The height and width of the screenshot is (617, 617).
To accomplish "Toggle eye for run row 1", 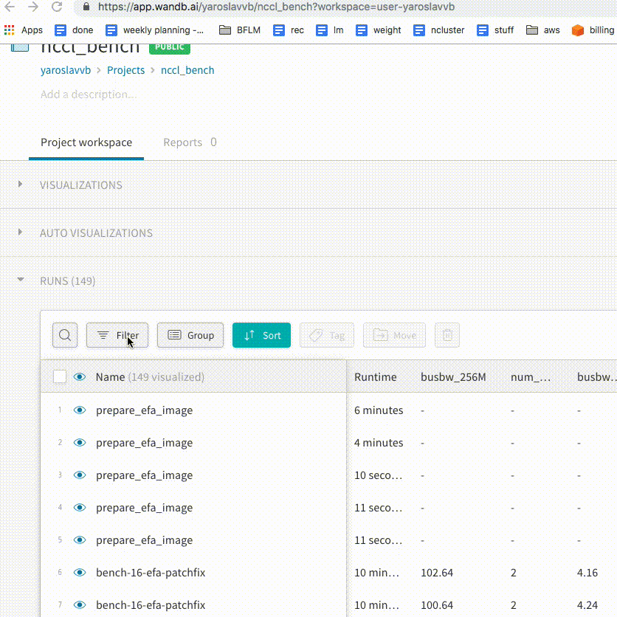I will point(80,410).
